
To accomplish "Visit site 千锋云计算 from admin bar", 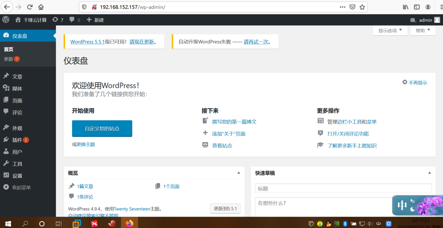I will (x=31, y=20).
